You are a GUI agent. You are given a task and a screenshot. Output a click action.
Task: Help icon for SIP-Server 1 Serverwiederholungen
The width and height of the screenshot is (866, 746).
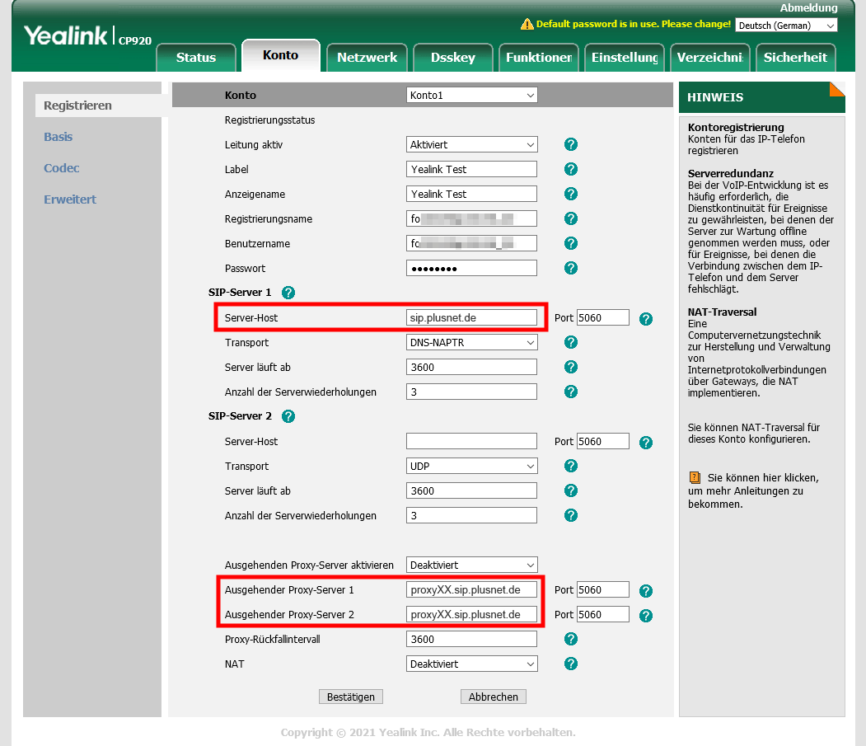pyautogui.click(x=570, y=392)
